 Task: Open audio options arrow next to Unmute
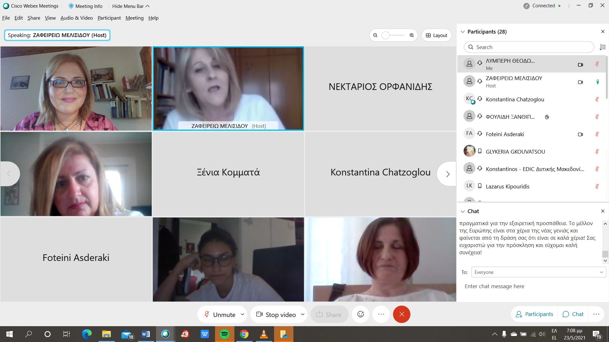pos(242,314)
